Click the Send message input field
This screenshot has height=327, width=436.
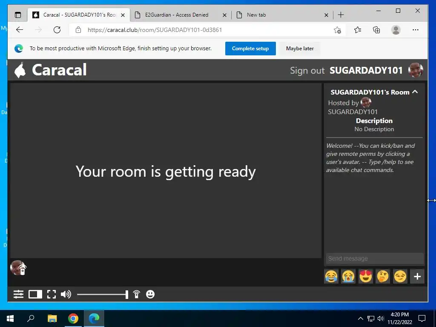(375, 258)
